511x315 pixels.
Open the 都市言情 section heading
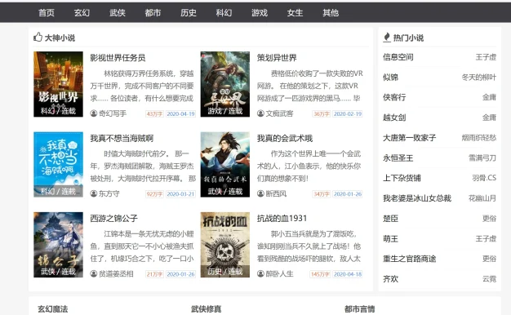pyautogui.click(x=359, y=308)
